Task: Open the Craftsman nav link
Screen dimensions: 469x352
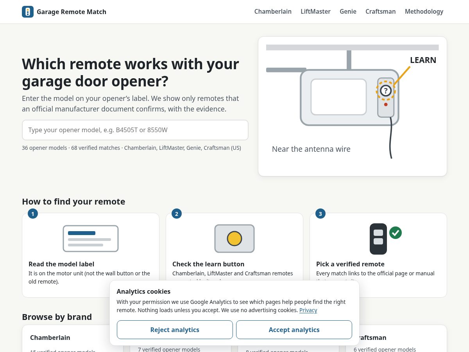Action: click(380, 12)
